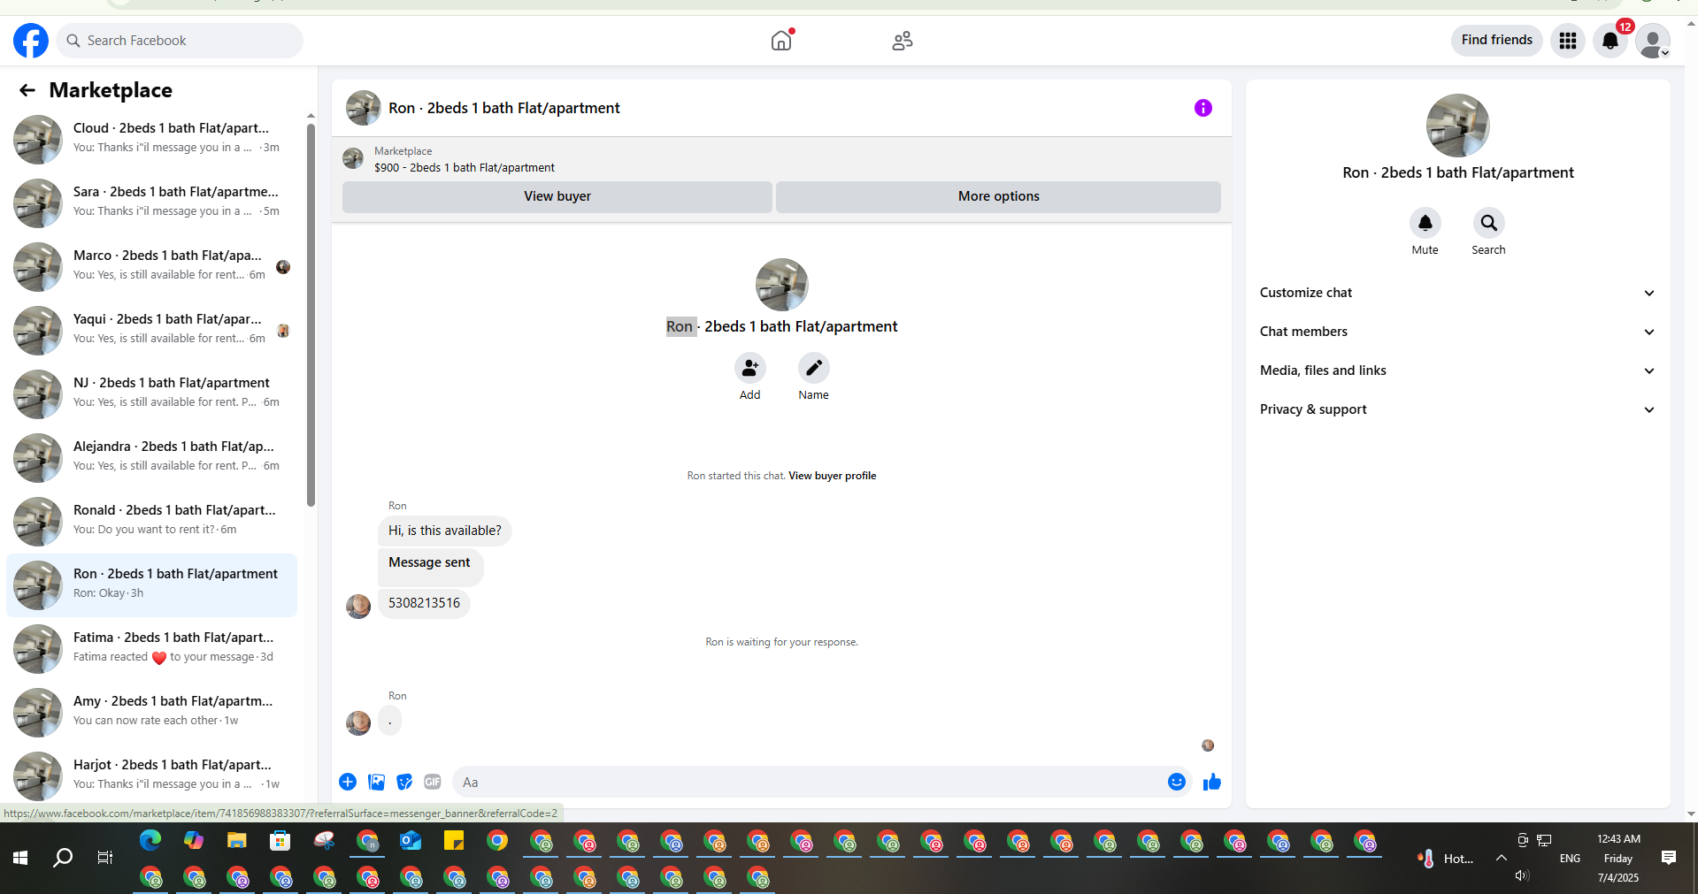Expand Customize chat section

[1457, 293]
